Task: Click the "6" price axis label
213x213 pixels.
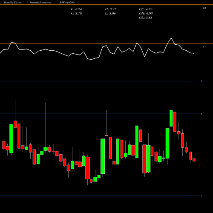Action: [202, 114]
